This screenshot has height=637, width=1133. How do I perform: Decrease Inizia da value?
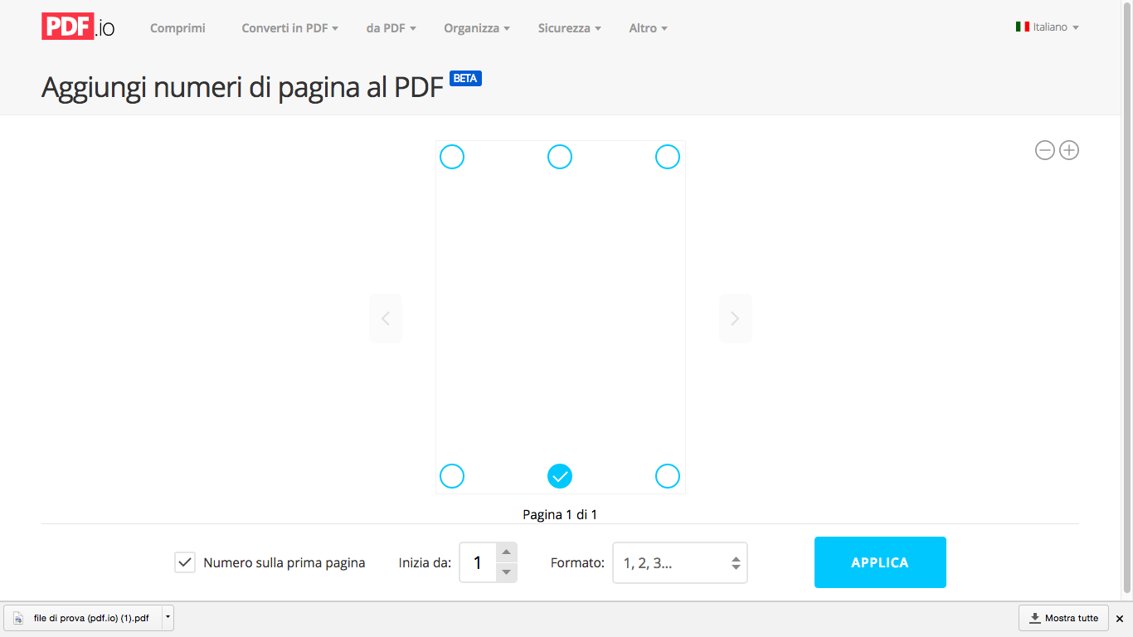click(507, 572)
